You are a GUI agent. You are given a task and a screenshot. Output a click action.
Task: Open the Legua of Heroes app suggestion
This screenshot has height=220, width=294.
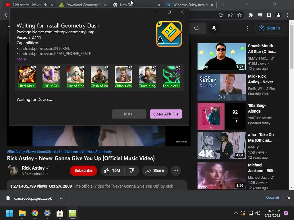(172, 77)
